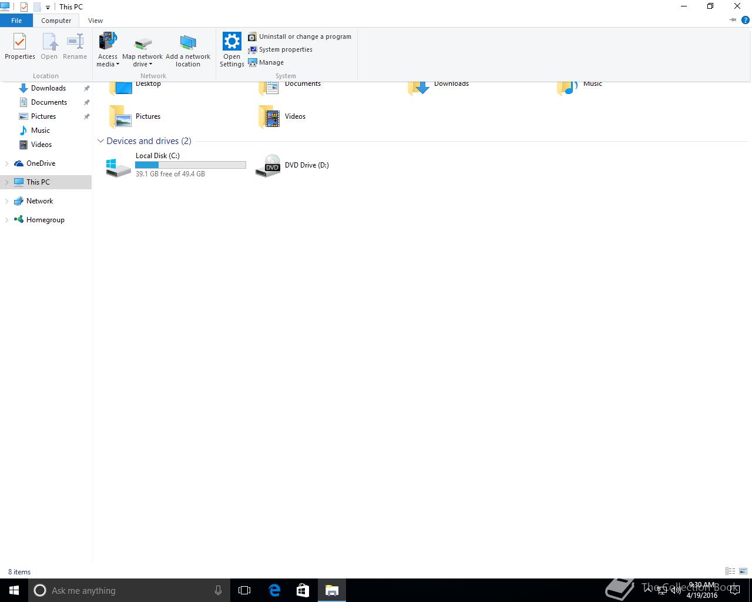Click the title bar New folder icon

pyautogui.click(x=36, y=7)
